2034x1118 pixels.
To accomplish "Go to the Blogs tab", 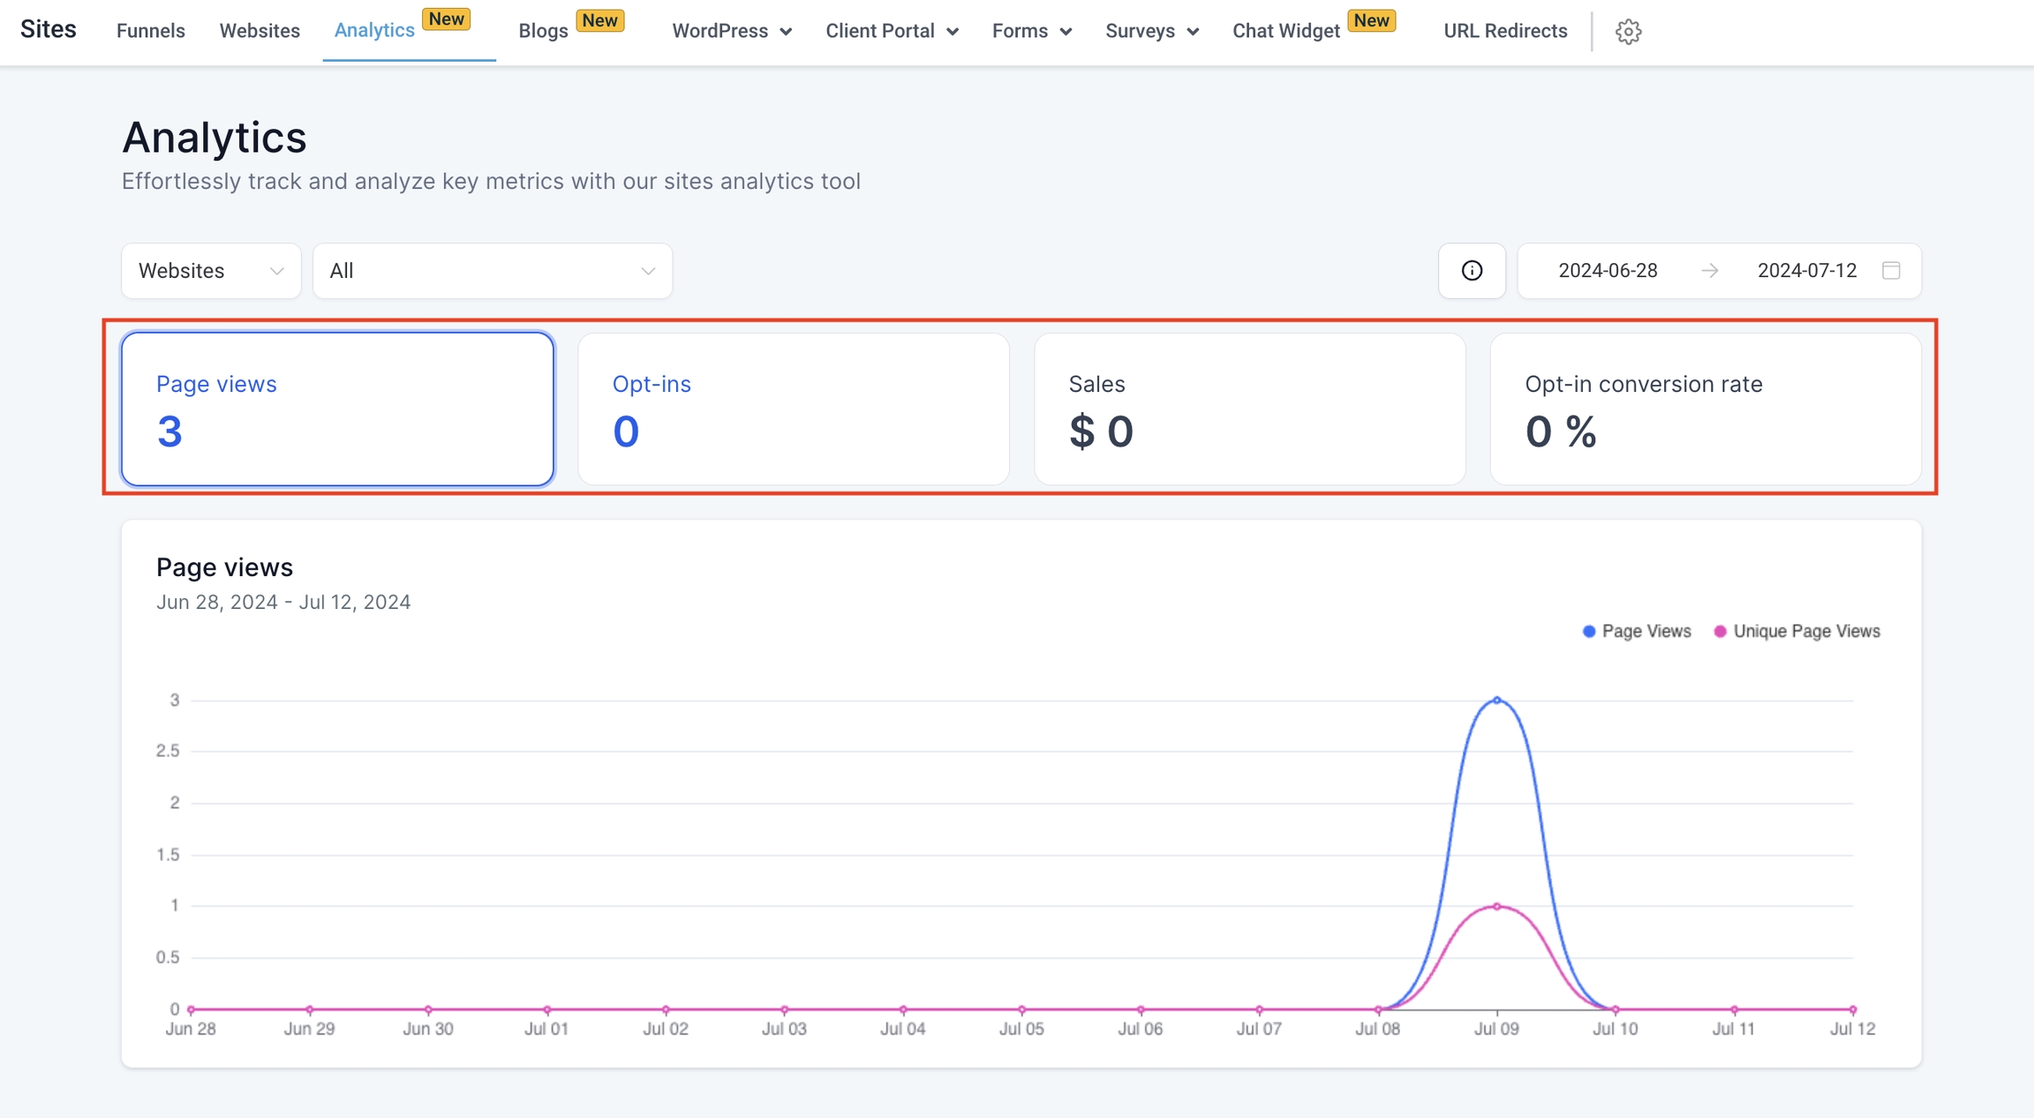I will click(543, 31).
